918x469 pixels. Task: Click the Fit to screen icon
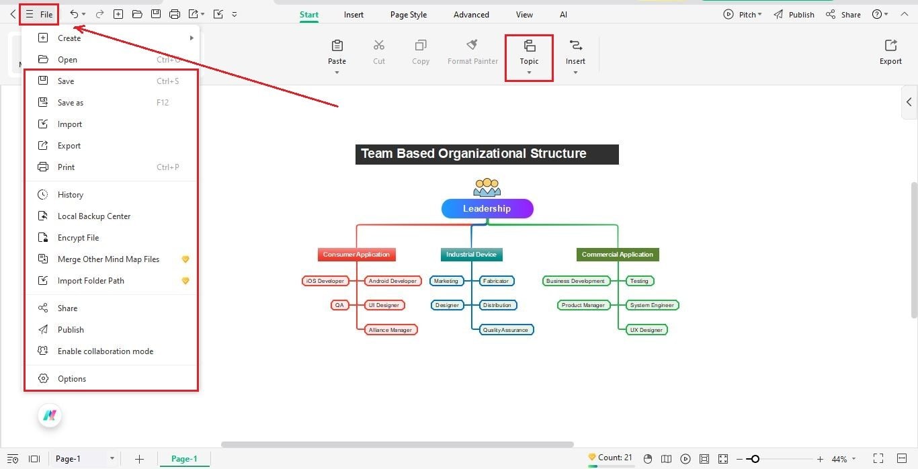coord(722,458)
